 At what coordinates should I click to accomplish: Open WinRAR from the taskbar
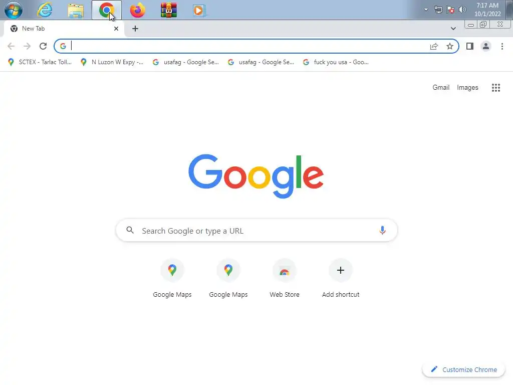pos(169,10)
